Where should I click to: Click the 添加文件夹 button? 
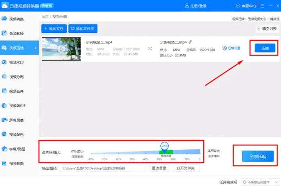[x=83, y=29]
